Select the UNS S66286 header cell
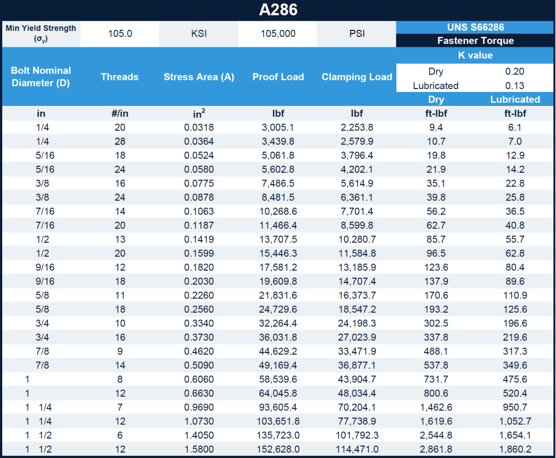This screenshot has height=458, width=556. (475, 27)
